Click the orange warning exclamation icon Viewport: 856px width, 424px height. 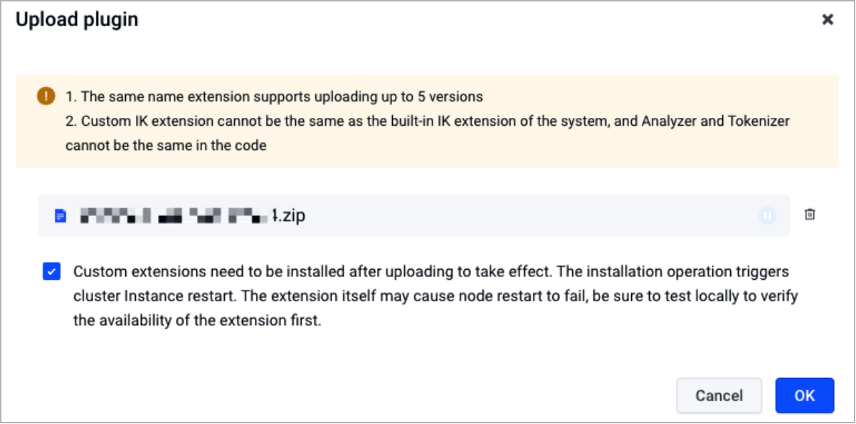(46, 96)
